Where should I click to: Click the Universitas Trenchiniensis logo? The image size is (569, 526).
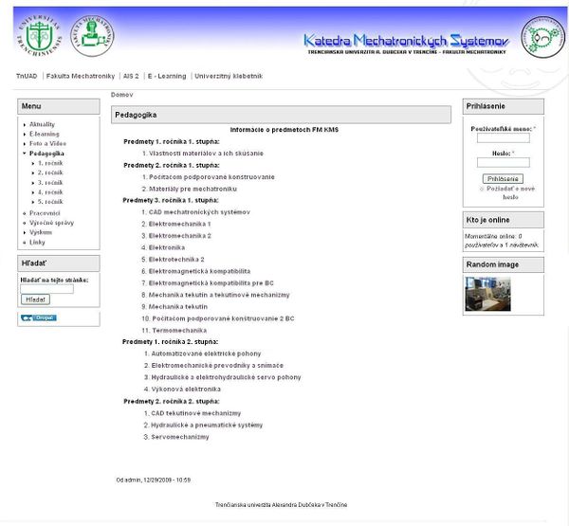point(39,36)
